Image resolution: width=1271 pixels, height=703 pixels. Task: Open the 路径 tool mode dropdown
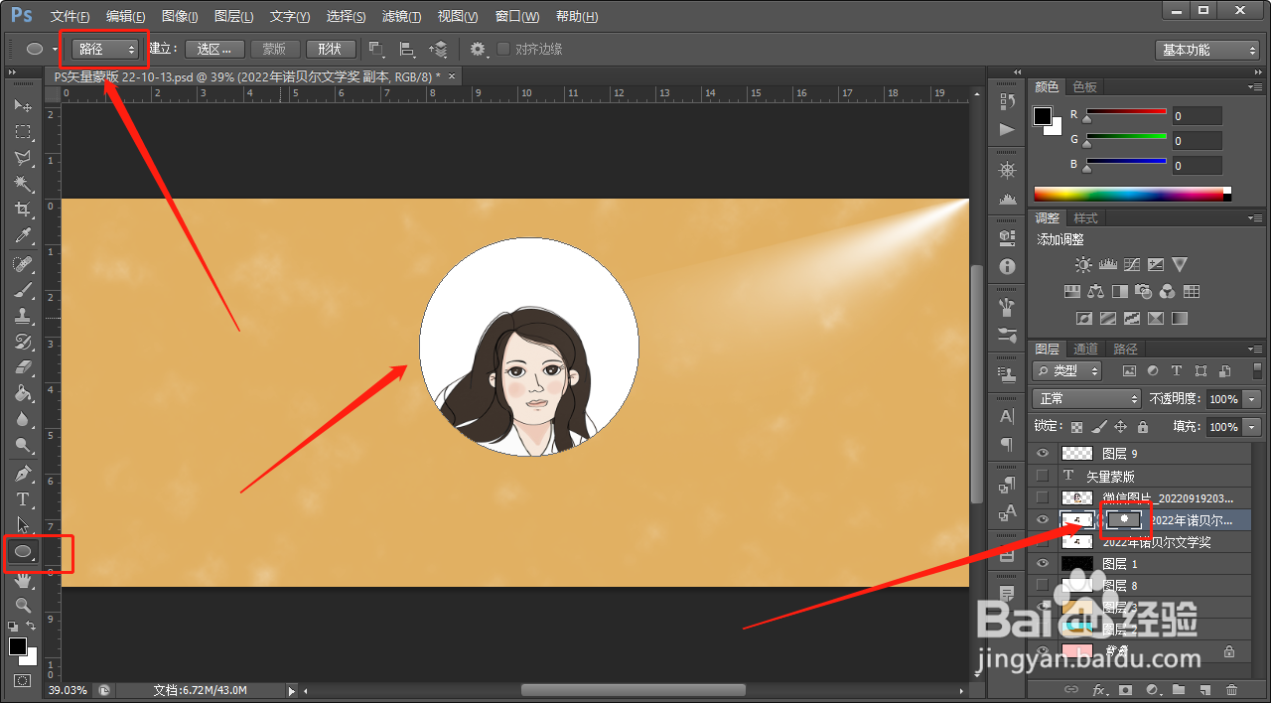click(105, 49)
